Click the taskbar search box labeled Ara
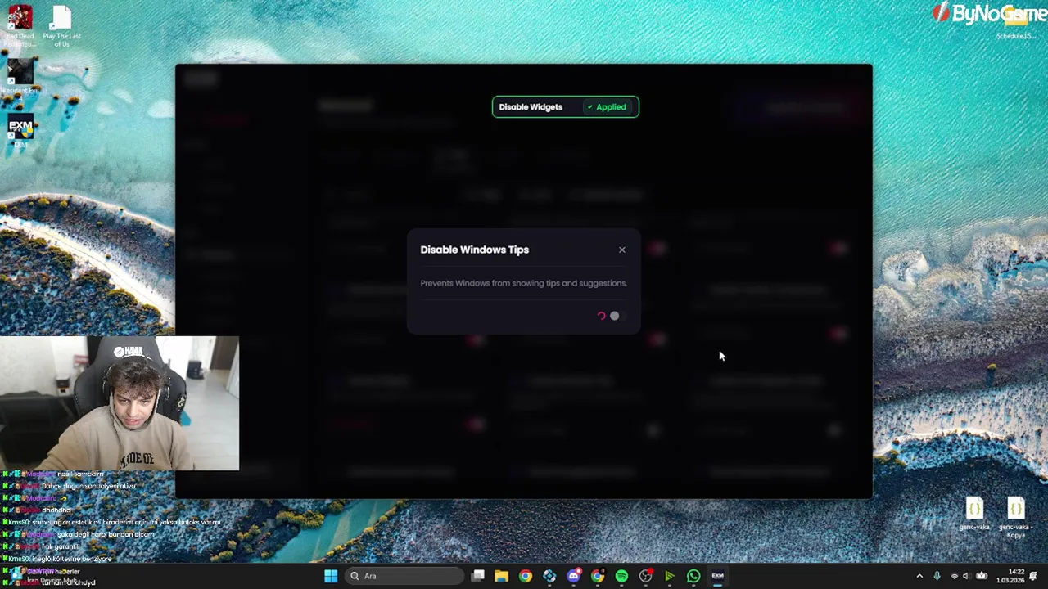This screenshot has width=1048, height=589. click(x=404, y=576)
